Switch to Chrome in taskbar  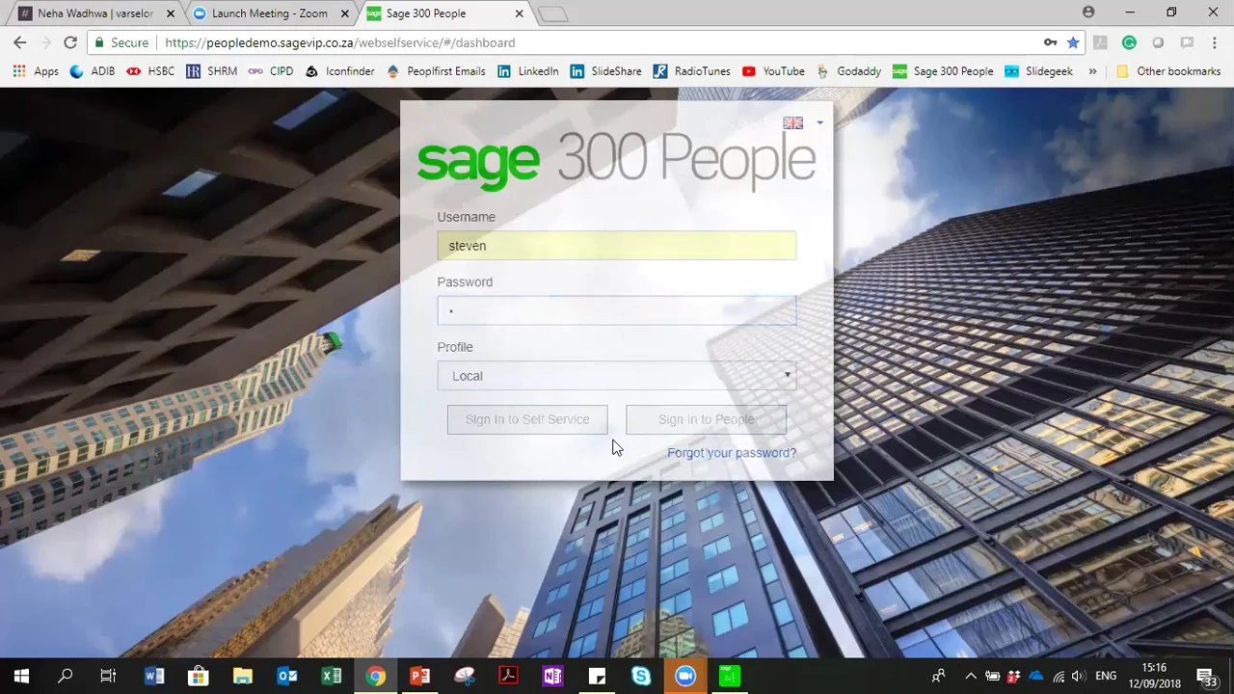[x=375, y=677]
